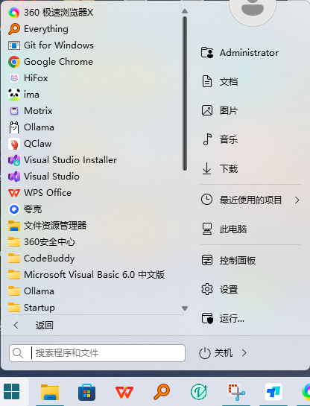This screenshot has height=406, width=310.
Task: Open the snipping tool in taskbar
Action: tap(236, 392)
